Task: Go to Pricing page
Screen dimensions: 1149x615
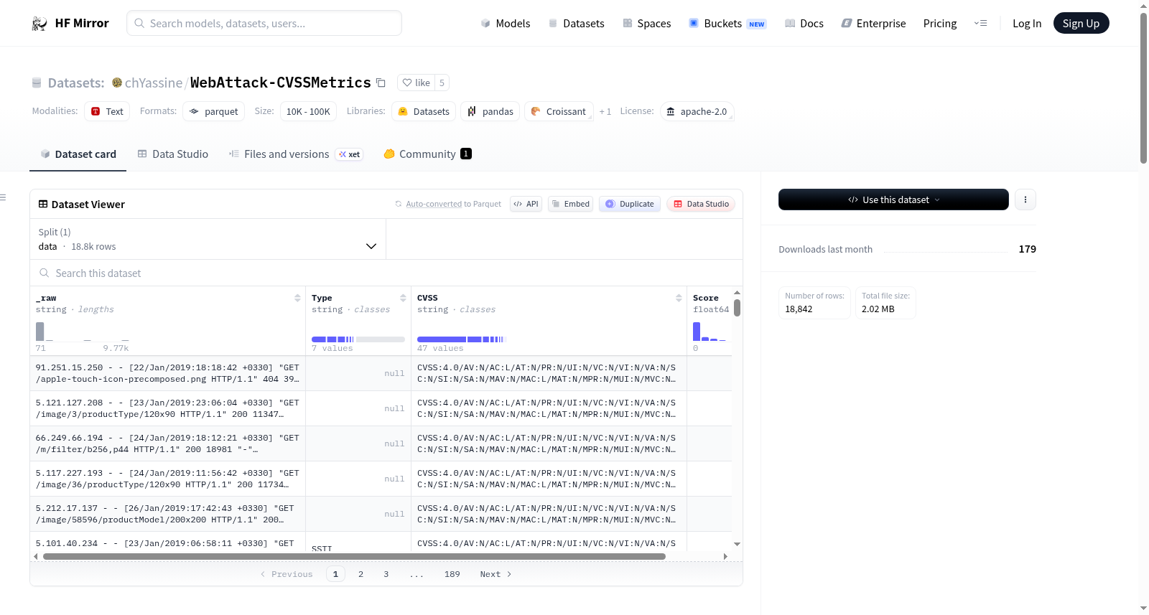Action: [x=940, y=24]
